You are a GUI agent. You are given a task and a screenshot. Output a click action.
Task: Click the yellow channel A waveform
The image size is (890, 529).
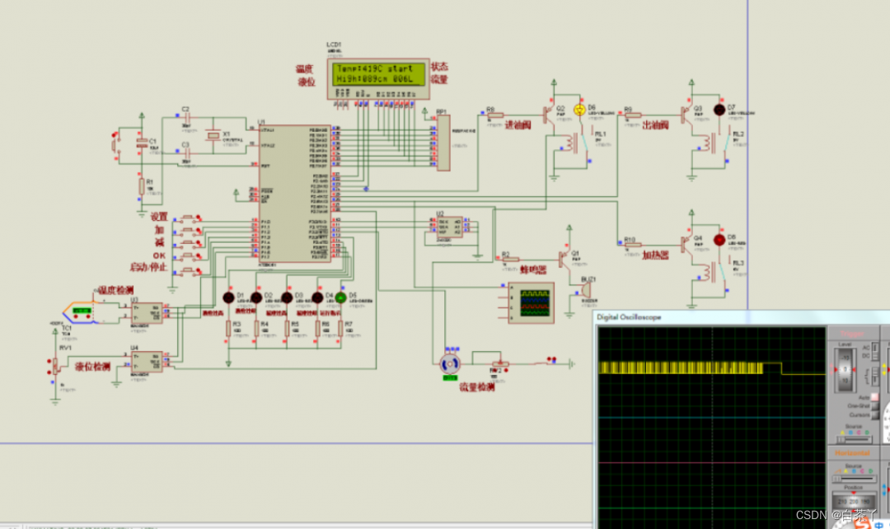(682, 368)
